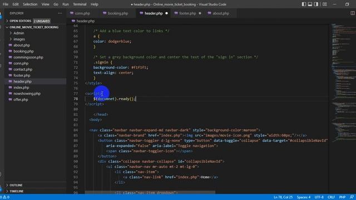Open errors and warnings status item
Viewport: 356px width, 200px height.
click(5, 197)
